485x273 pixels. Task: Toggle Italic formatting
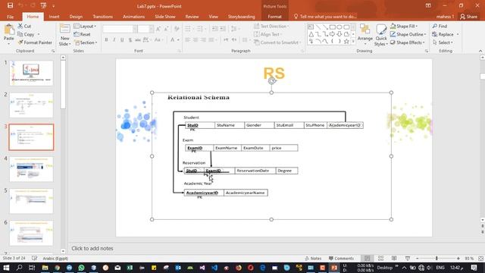coord(114,40)
